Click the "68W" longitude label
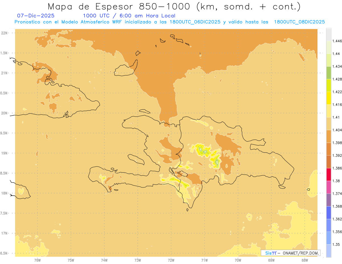342x264 pixels. pyautogui.click(x=305, y=260)
